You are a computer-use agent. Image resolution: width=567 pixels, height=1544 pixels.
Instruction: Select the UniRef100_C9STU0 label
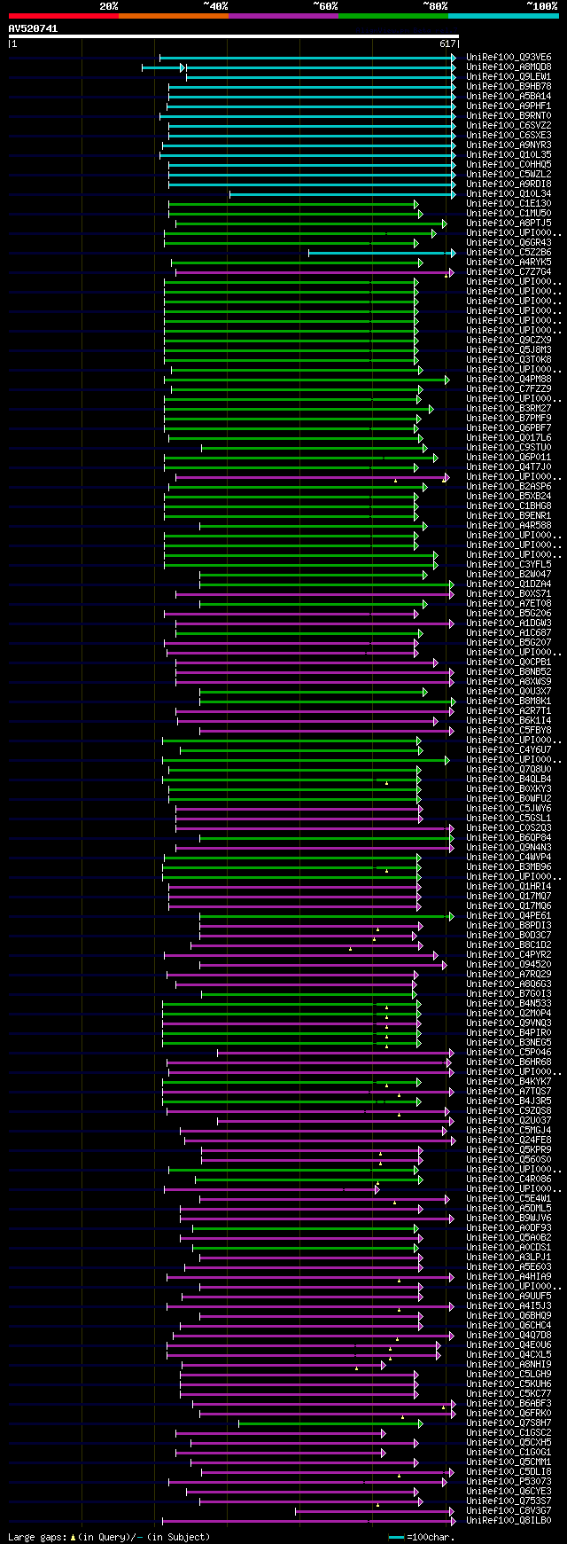[509, 448]
